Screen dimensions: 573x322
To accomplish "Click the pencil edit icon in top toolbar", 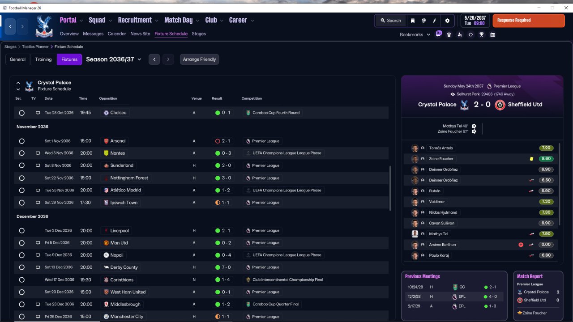I will [434, 21].
